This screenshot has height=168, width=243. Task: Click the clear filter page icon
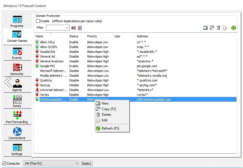click(80, 28)
